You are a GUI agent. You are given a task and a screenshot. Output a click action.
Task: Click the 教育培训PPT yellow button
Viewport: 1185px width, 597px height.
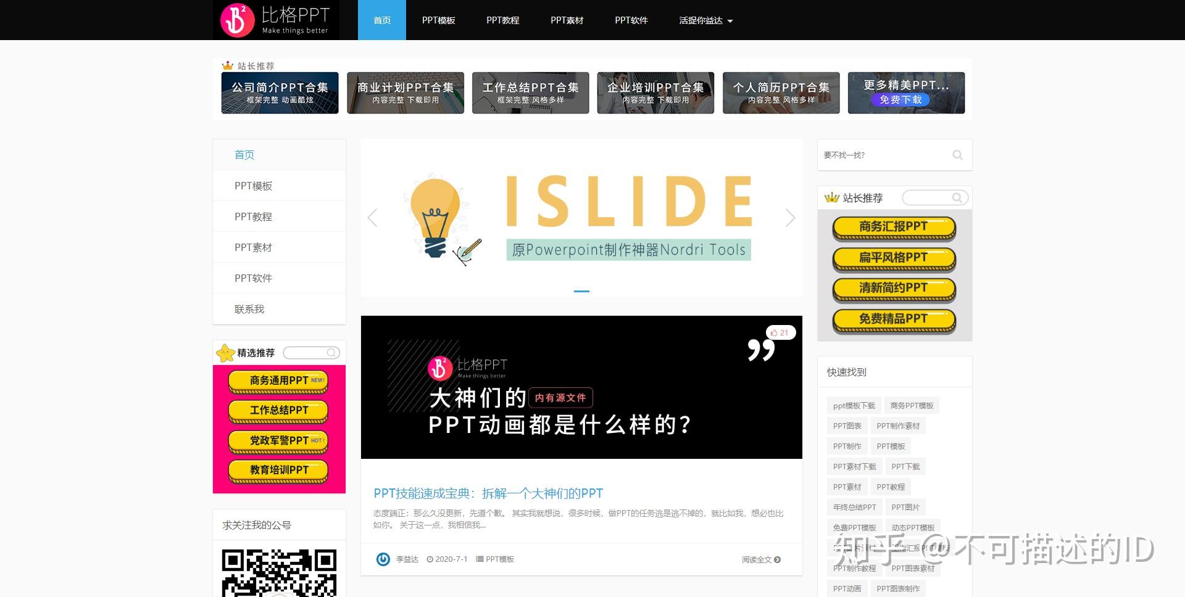coord(278,471)
